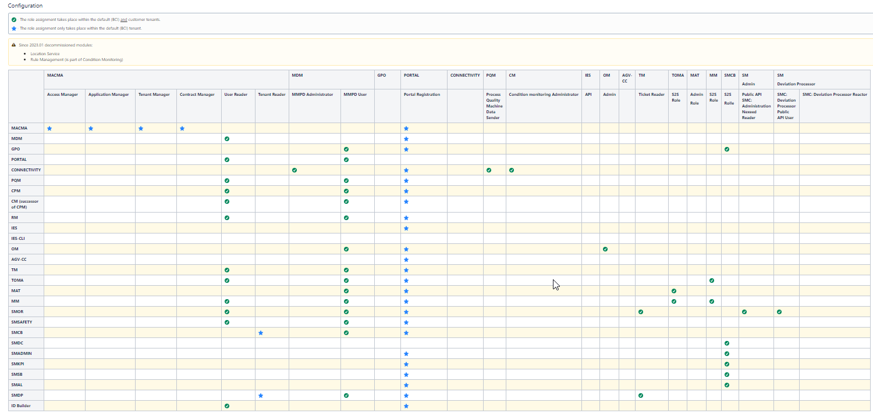Viewport: 873px width, 417px height.
Task: Open the Rule Management link
Action: (x=48, y=59)
